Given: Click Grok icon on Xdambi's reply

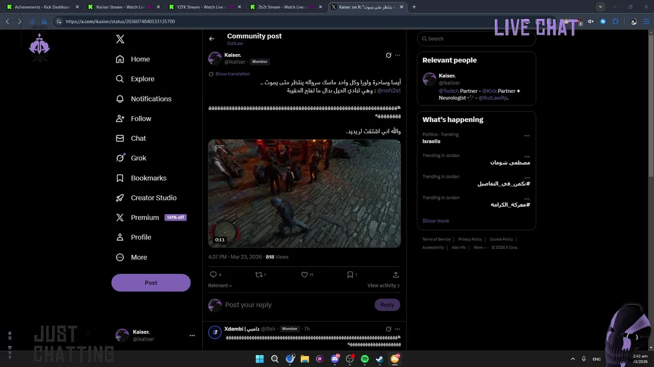Looking at the screenshot, I should [388, 329].
